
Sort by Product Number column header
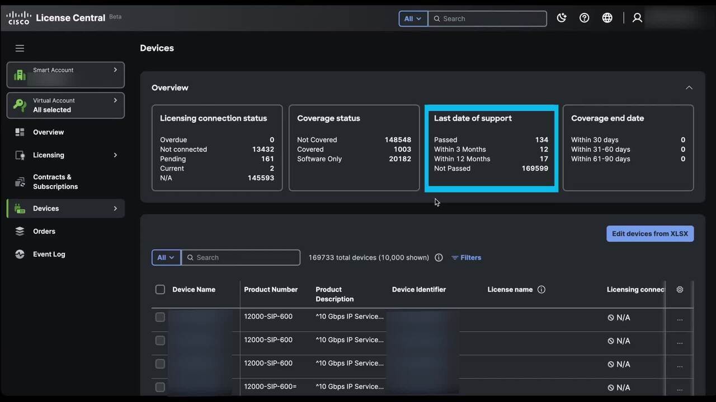click(271, 289)
